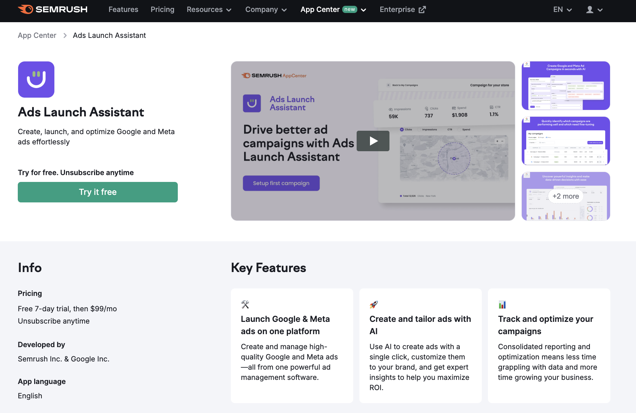Open the Enterprise external link
Image resolution: width=636 pixels, height=413 pixels.
(402, 10)
